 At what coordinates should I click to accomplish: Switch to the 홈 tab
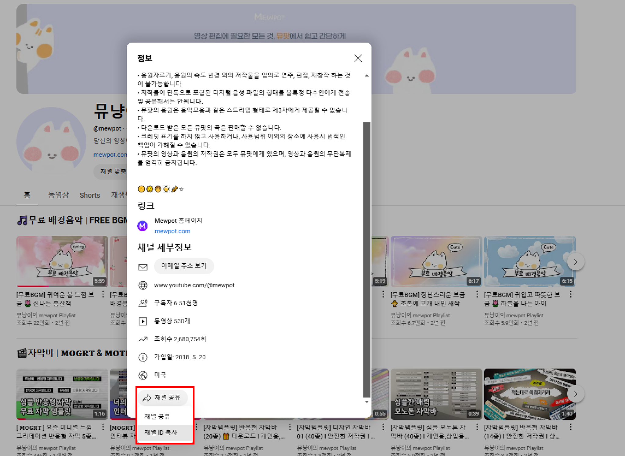[27, 195]
